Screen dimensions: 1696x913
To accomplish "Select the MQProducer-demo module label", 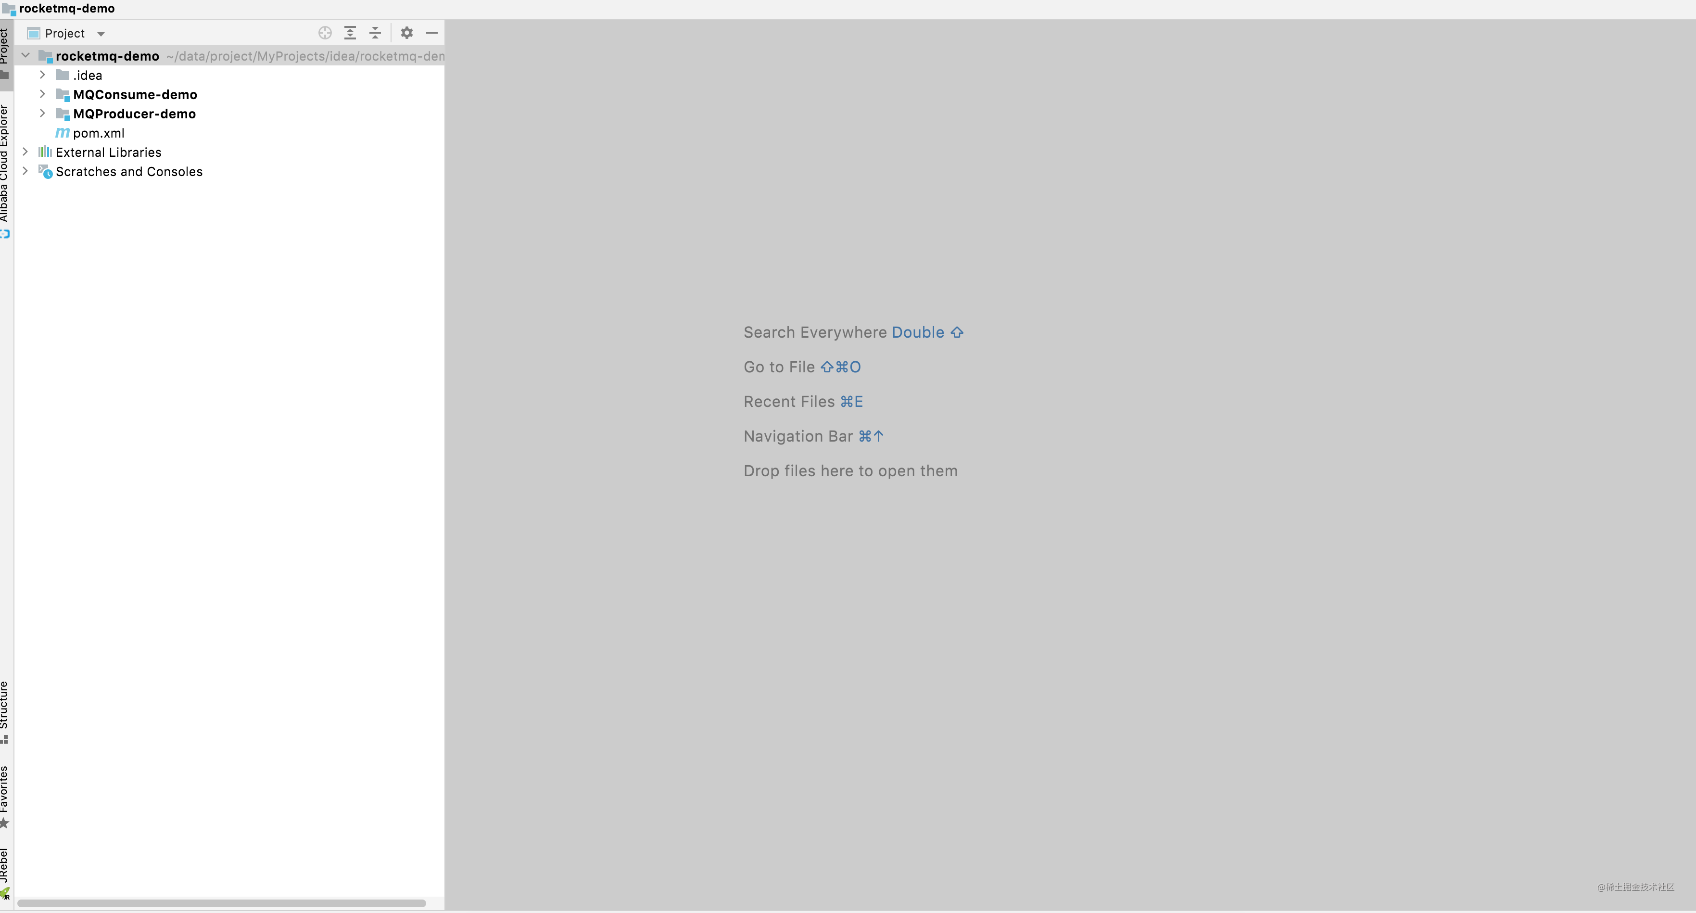I will point(134,114).
